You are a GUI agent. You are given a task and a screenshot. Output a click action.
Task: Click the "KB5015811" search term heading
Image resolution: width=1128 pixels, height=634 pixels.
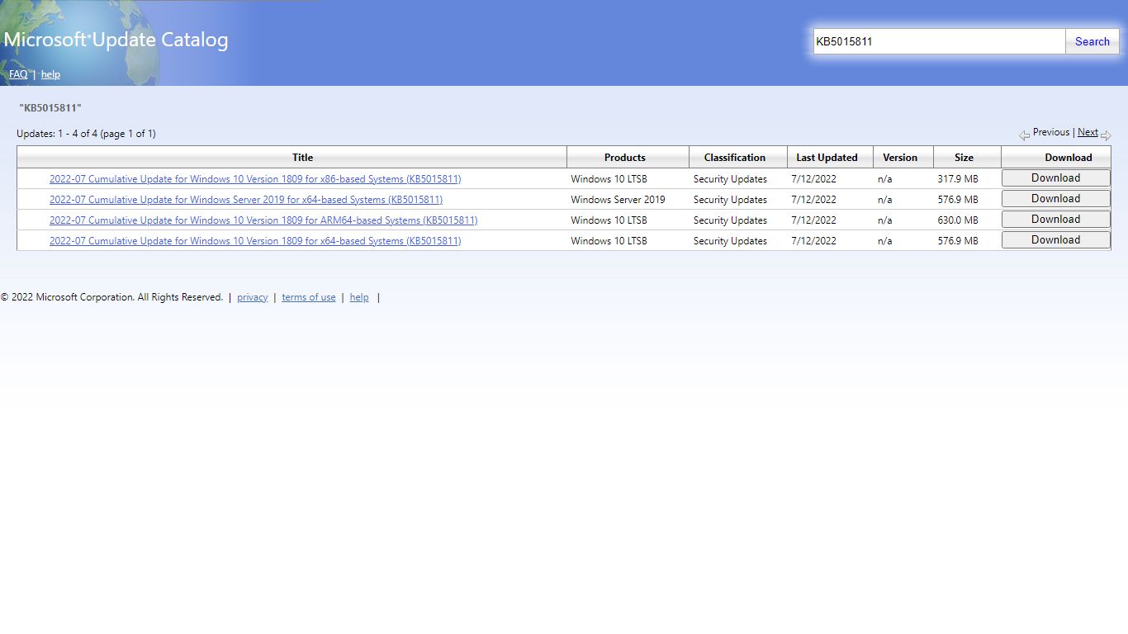coord(50,108)
